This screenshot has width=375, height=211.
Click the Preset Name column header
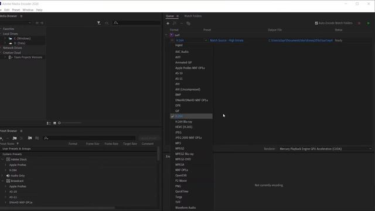tap(7, 144)
